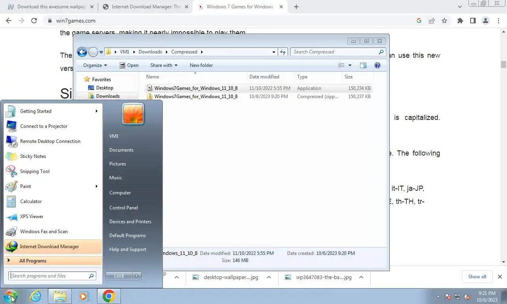Launch XPS Viewer
This screenshot has height=304, width=507.
(53, 217)
